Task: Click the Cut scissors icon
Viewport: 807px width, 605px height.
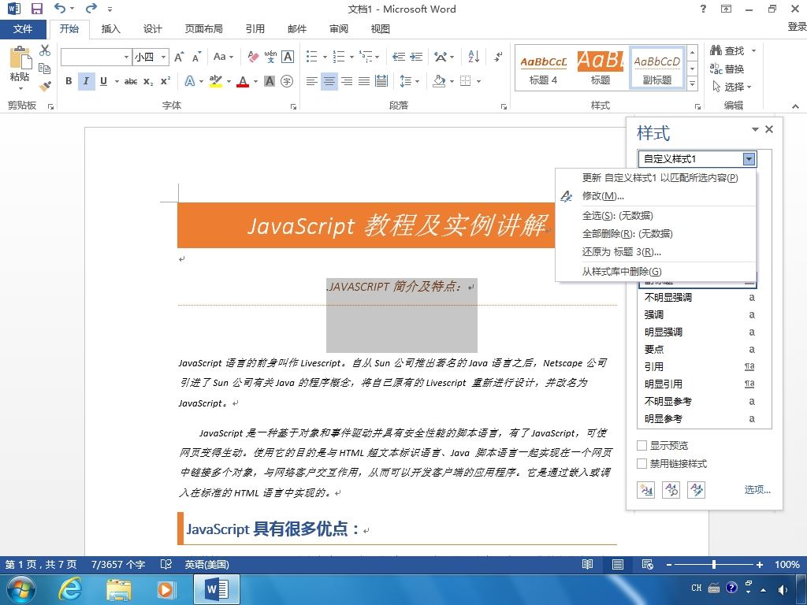Action: click(45, 50)
